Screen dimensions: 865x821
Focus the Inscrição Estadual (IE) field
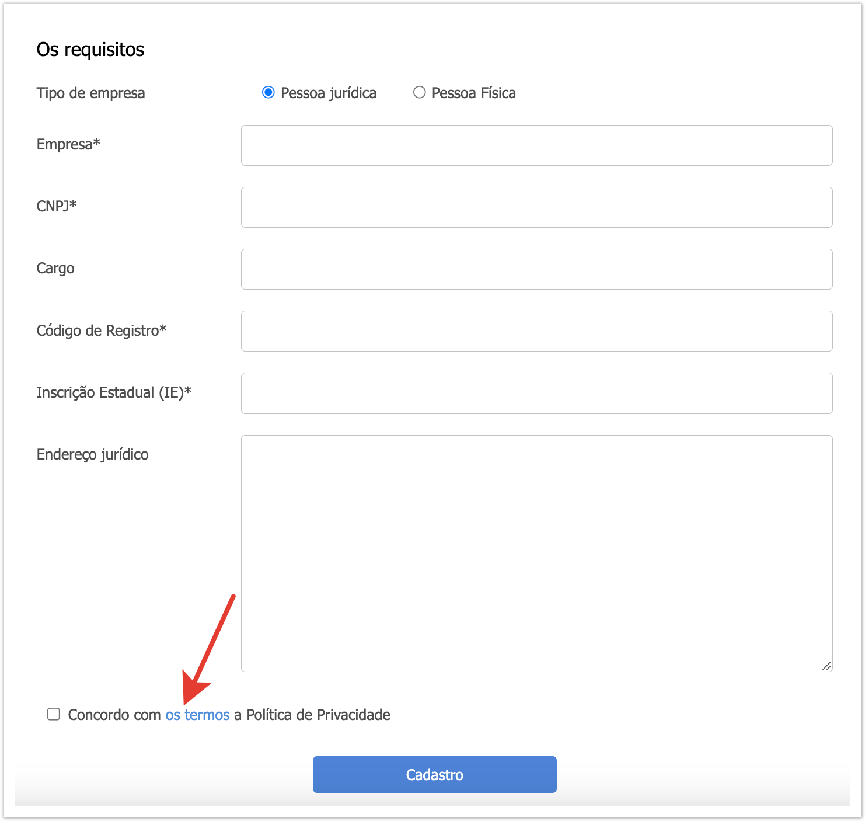(x=536, y=393)
